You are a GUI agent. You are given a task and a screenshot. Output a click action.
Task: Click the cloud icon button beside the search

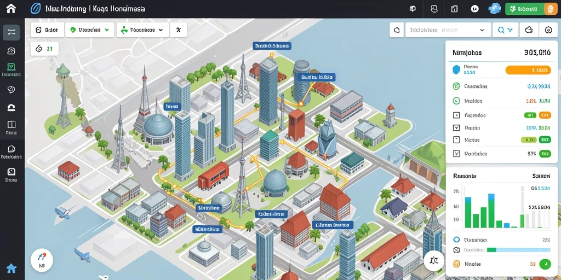click(x=529, y=31)
